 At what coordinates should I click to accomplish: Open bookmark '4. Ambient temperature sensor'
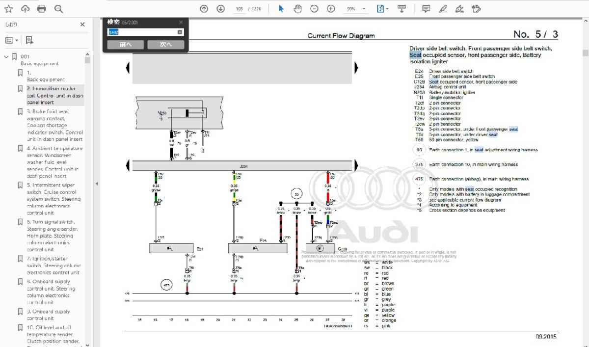click(x=55, y=162)
